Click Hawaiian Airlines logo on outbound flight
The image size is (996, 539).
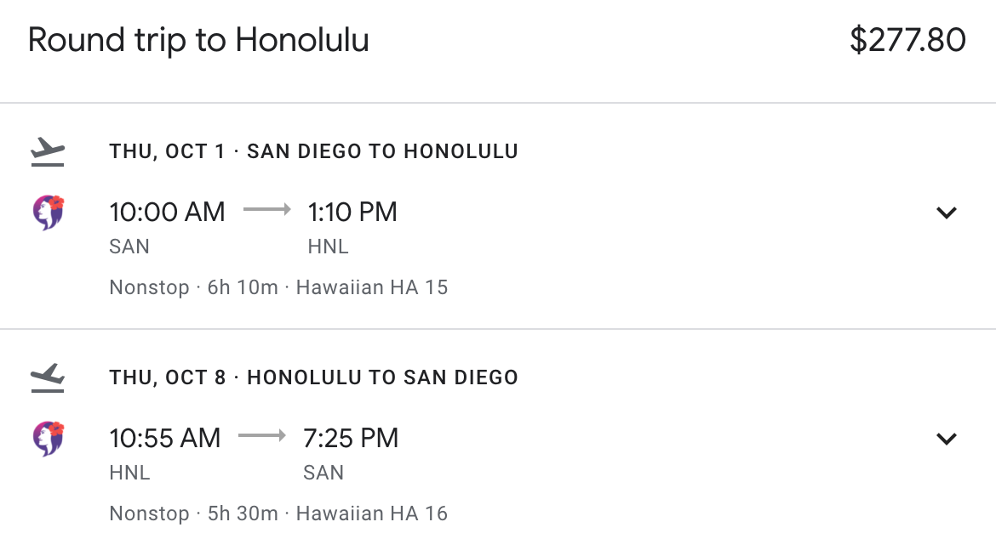49,213
